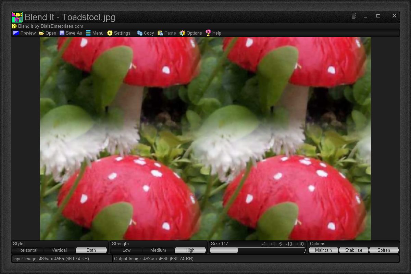Open the Menu toolbar item
This screenshot has height=274, width=411.
point(95,33)
